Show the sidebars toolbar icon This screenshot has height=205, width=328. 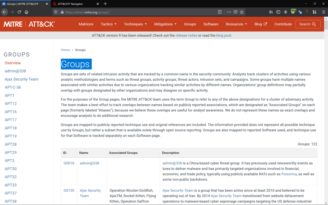pyautogui.click(x=278, y=12)
